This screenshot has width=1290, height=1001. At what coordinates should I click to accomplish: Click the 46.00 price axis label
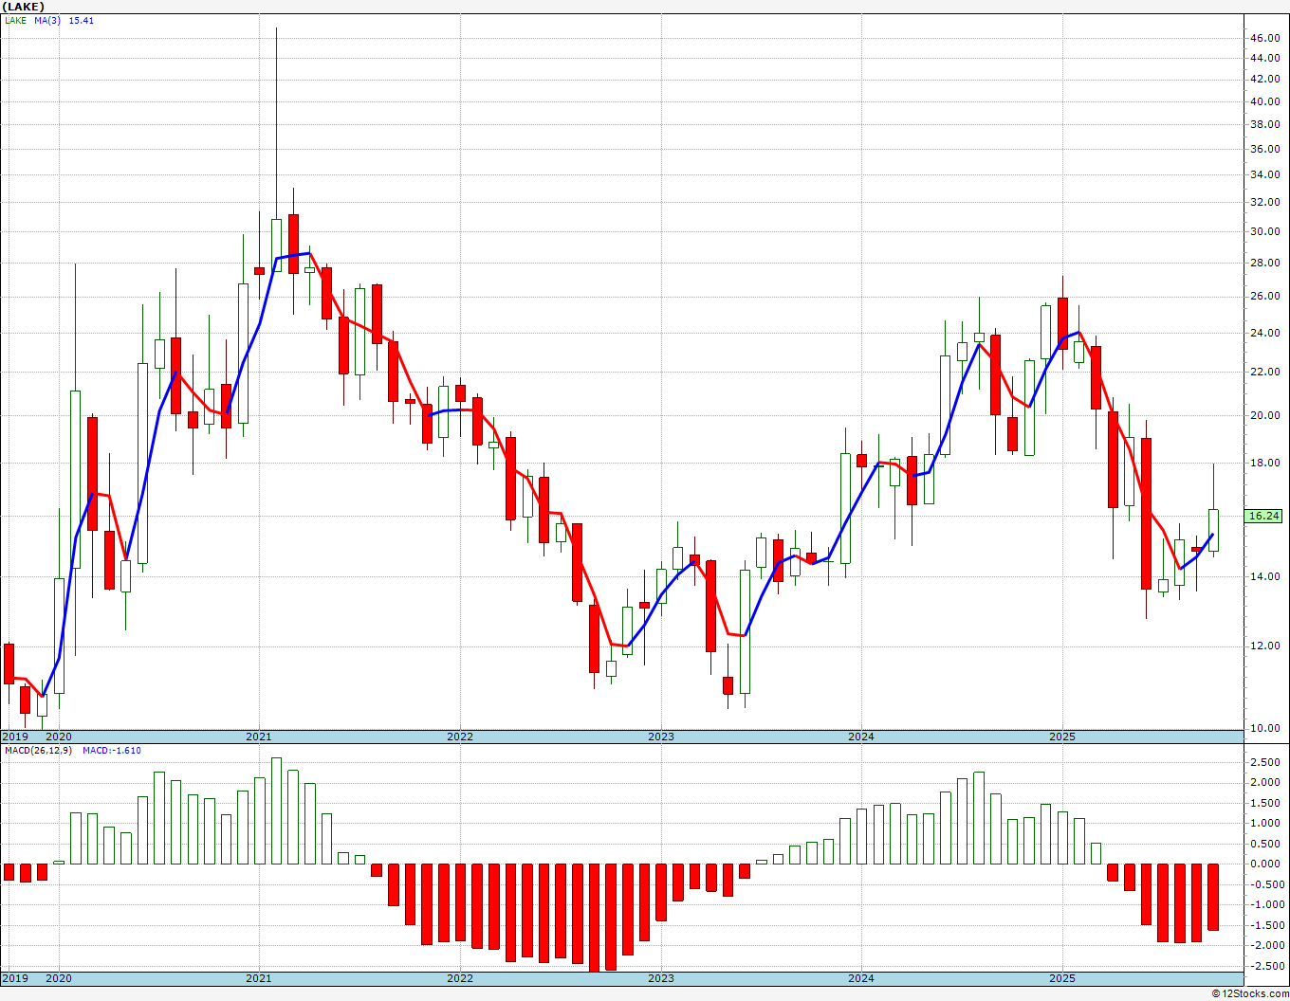(x=1263, y=38)
